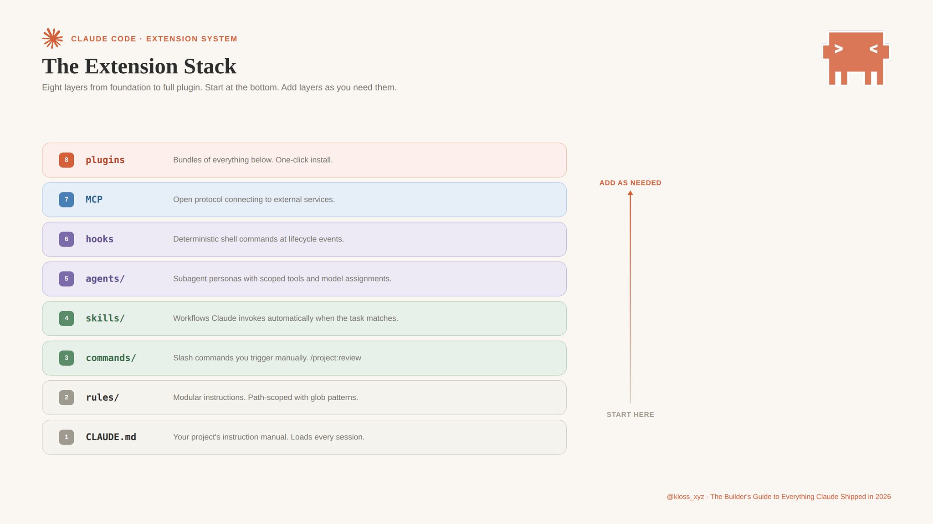Click 'Open protocol connecting to external services' text
Image resolution: width=933 pixels, height=524 pixels.
click(254, 200)
